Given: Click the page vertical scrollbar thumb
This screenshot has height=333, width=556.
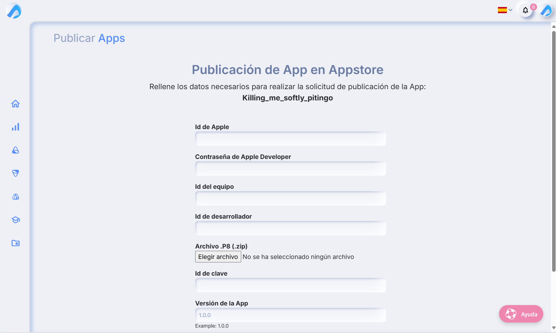Looking at the screenshot, I should coord(554,151).
